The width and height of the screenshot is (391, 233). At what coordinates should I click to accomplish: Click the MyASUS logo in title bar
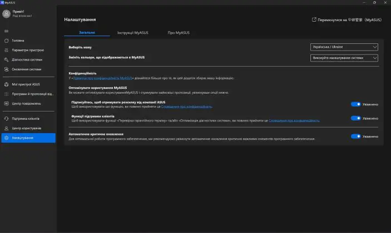pos(2,2)
